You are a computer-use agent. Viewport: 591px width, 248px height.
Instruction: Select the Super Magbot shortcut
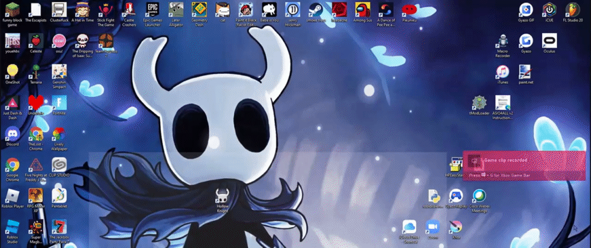pos(36,232)
